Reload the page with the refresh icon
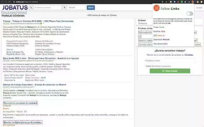This screenshot has height=127, width=204. pos(9,2)
